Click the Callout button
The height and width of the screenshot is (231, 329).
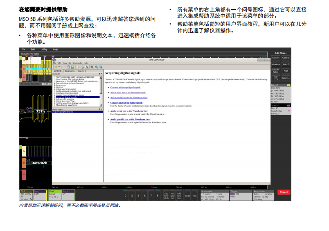pos(286,58)
